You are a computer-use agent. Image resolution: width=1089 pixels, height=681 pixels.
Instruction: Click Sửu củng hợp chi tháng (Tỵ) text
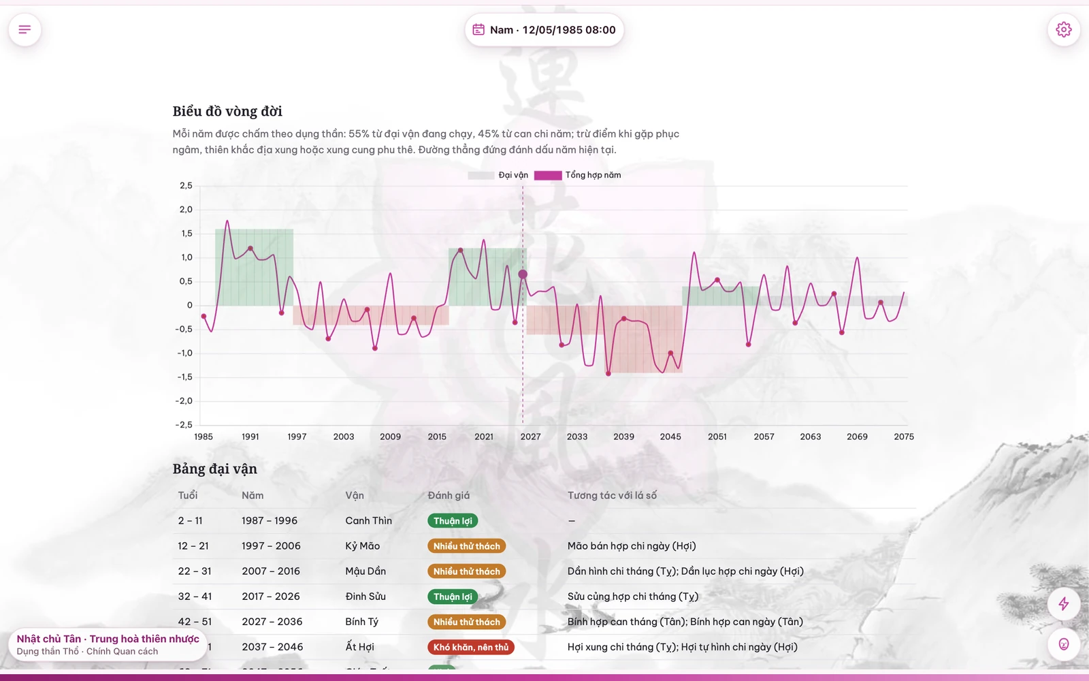click(x=633, y=596)
